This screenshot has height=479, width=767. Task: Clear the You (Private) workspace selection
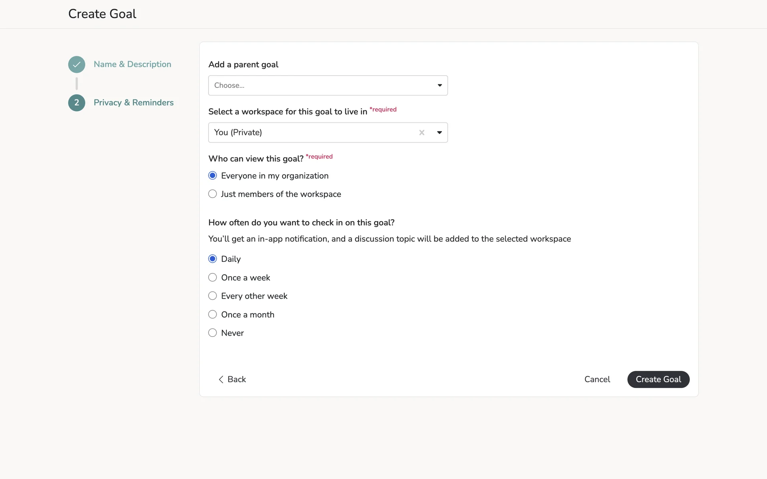pos(421,133)
